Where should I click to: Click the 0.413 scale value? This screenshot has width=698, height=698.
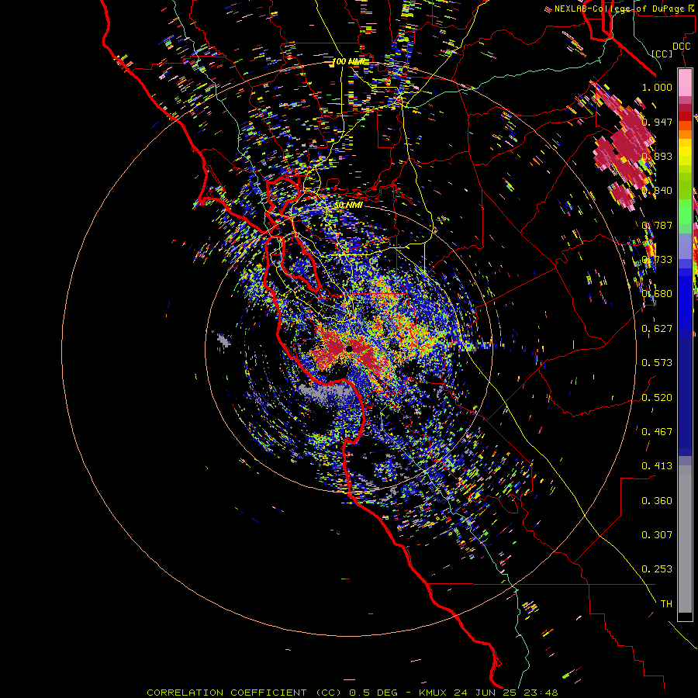657,466
